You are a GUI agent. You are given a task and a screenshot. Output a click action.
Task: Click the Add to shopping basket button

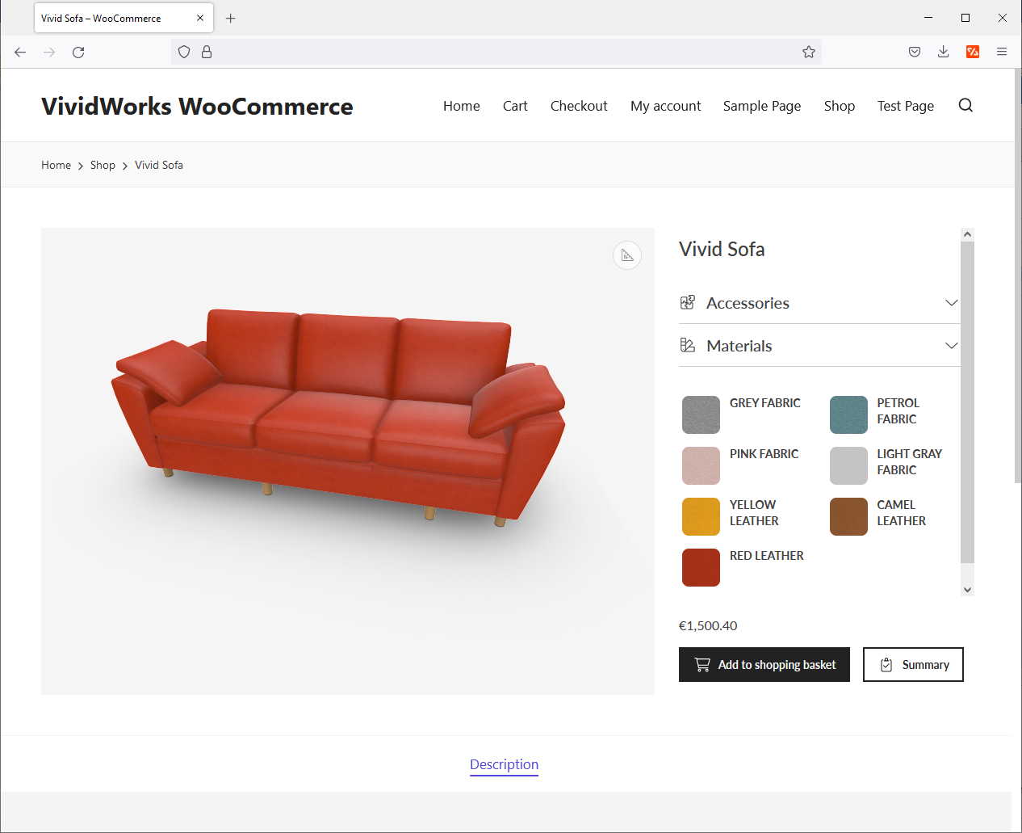click(x=764, y=664)
